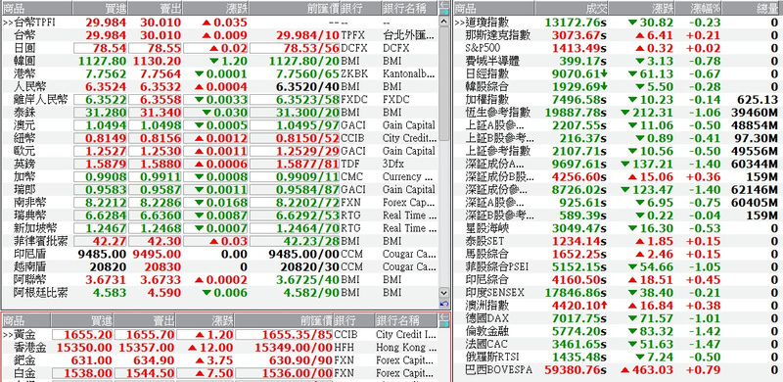Viewport: 783px width, 382px height.
Task: Select the 澳洲指數 index row
Action: (x=619, y=306)
